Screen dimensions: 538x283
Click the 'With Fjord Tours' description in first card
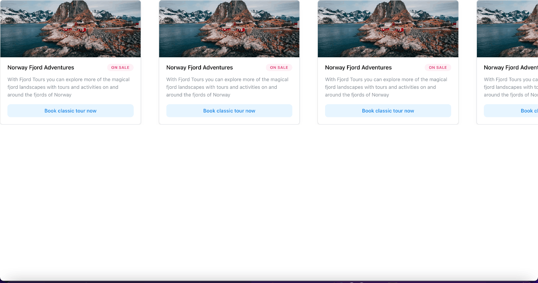pos(69,87)
